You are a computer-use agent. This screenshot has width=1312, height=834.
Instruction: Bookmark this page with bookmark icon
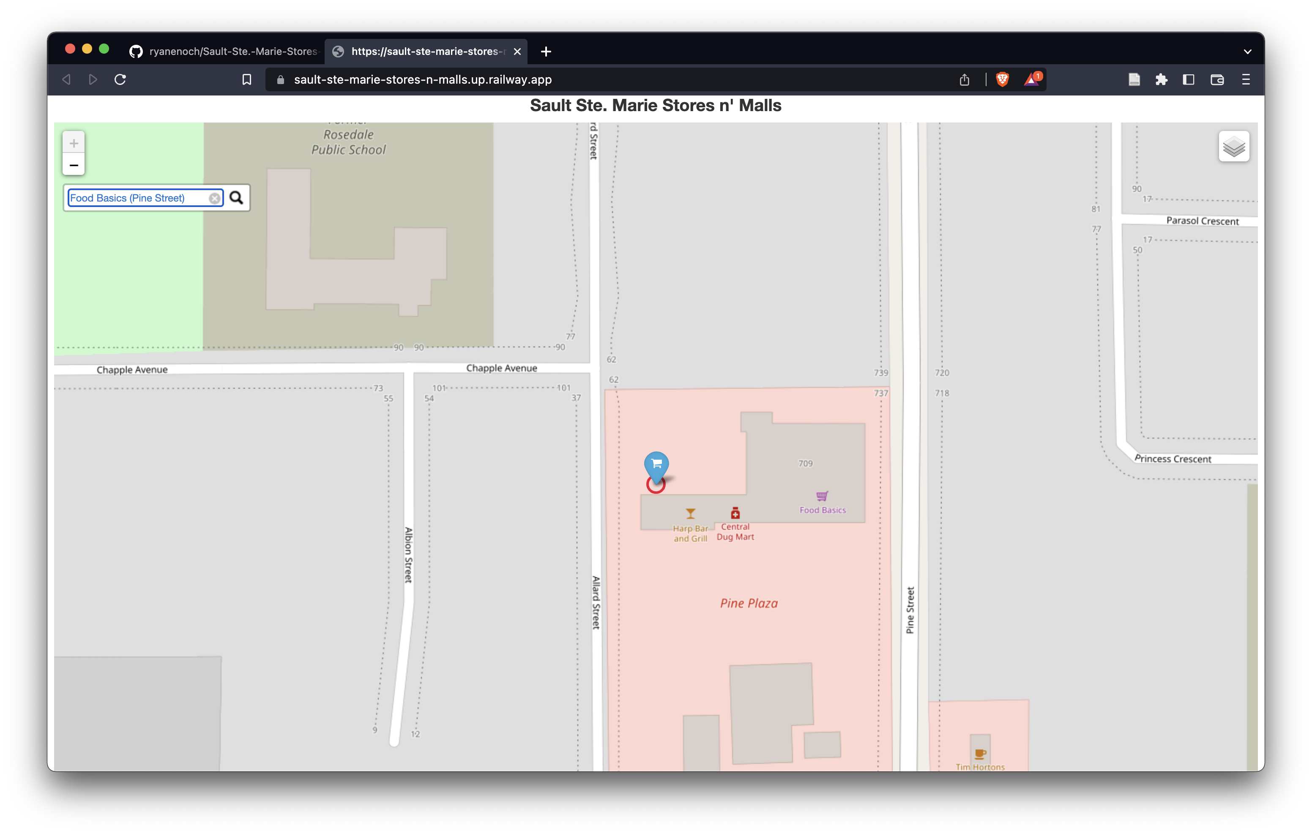(247, 79)
